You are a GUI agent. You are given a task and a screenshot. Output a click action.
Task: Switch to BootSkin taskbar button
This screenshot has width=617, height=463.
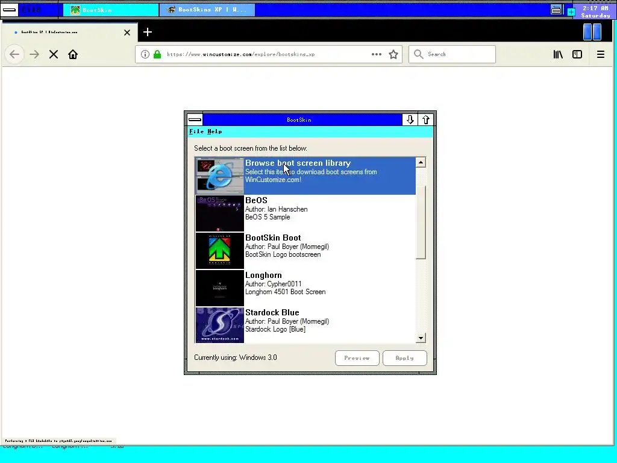tap(111, 10)
